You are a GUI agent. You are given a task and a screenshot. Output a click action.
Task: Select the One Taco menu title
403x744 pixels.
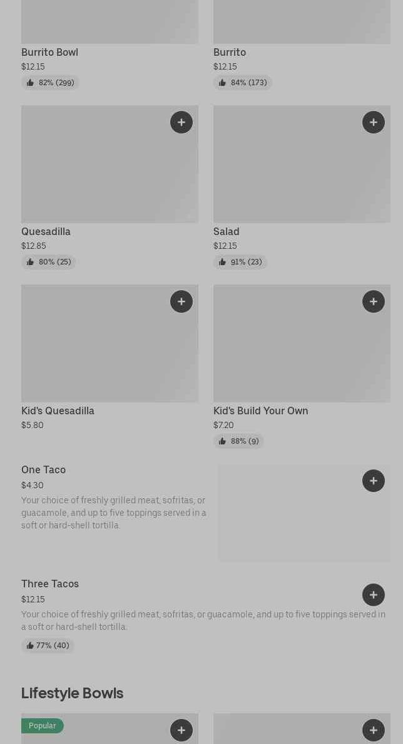43,470
